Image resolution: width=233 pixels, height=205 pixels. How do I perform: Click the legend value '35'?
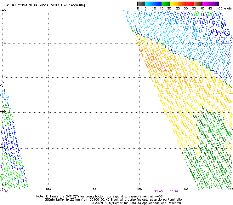pos(194,9)
